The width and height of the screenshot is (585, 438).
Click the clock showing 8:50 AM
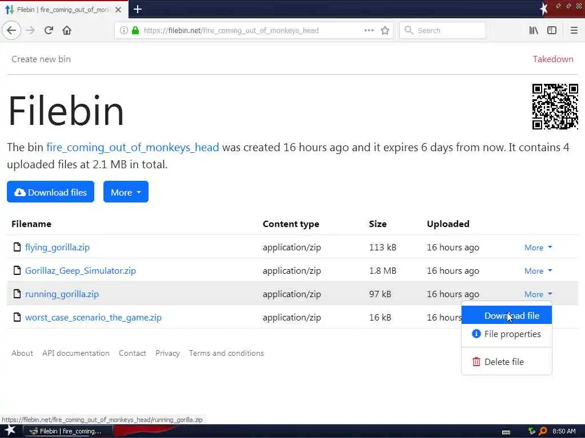click(564, 431)
